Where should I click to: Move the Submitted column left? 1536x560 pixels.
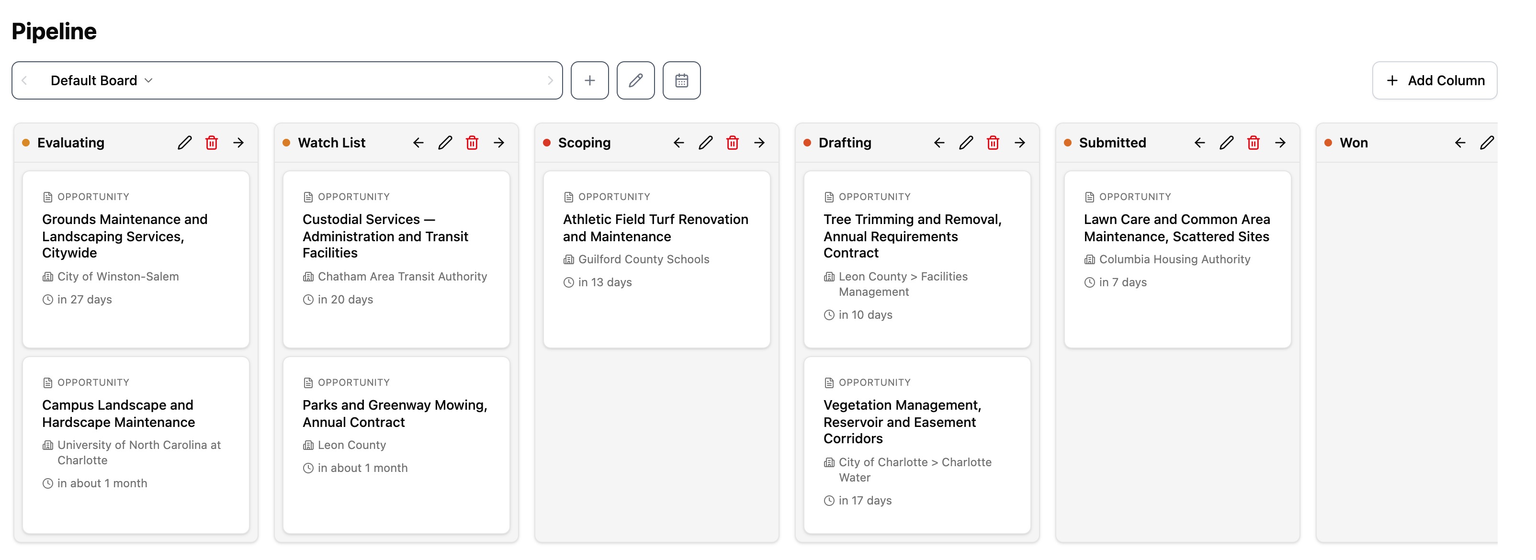pos(1200,143)
